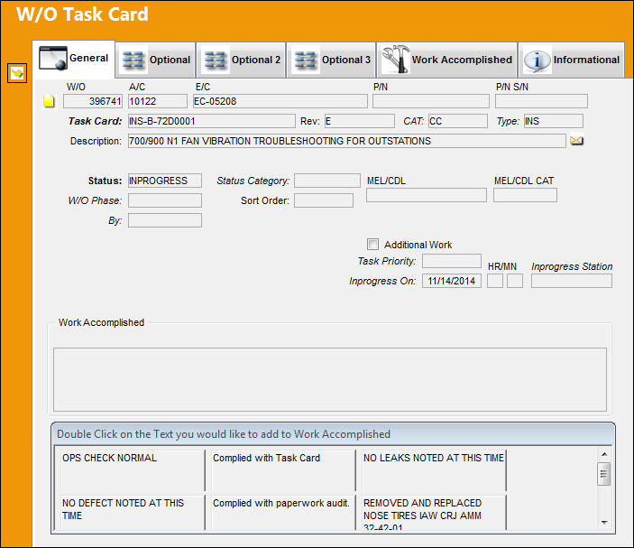Click the empty P/N field
634x548 pixels.
tap(430, 101)
